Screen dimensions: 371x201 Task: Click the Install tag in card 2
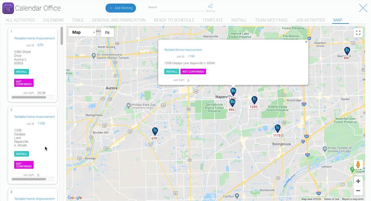point(22,154)
